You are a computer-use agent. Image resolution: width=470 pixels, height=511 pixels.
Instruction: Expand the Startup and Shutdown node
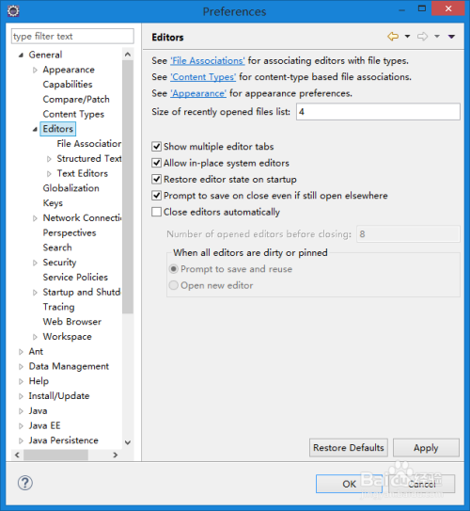tap(35, 293)
